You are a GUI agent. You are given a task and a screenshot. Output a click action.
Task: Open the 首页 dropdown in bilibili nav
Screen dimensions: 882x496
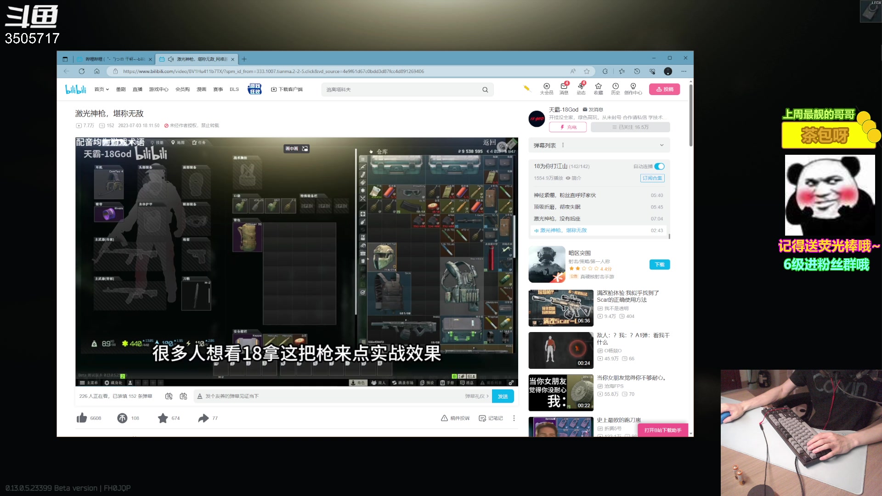coord(102,90)
